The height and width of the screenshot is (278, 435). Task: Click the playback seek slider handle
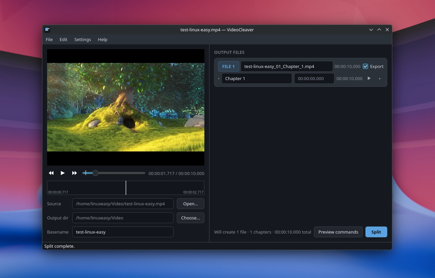point(95,173)
